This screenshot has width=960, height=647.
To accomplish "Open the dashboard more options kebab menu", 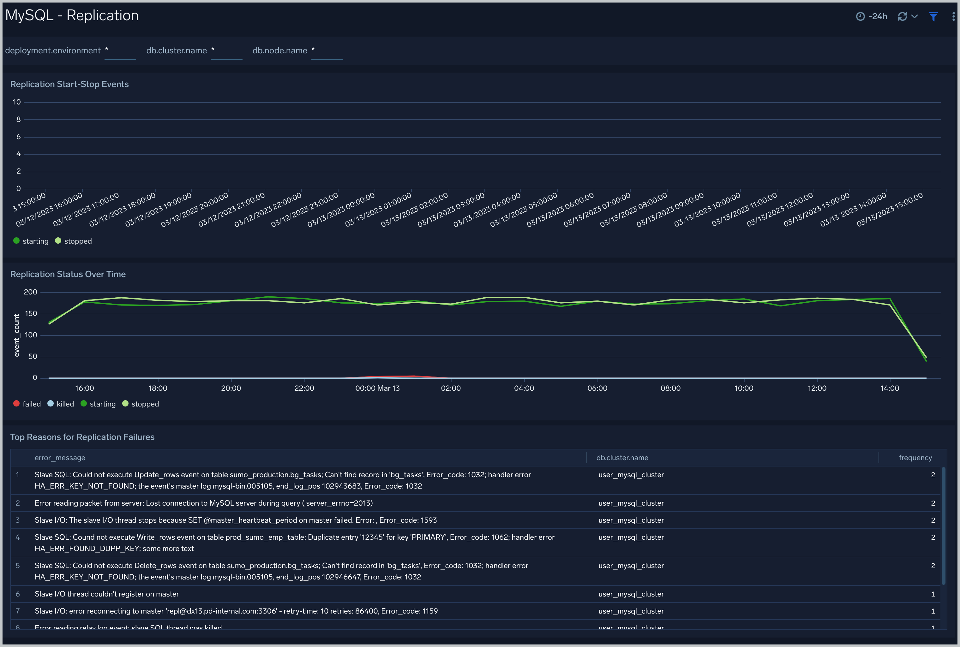I will pyautogui.click(x=953, y=16).
